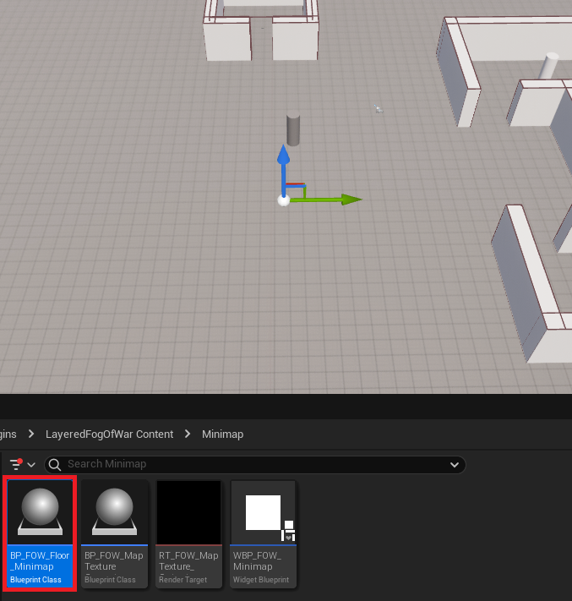Go to Minimap breadcrumb folder

coord(222,434)
